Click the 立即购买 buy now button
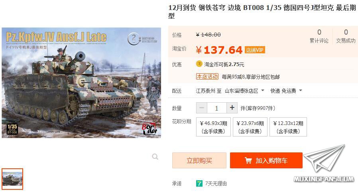This screenshot has height=193, width=358. click(x=199, y=160)
